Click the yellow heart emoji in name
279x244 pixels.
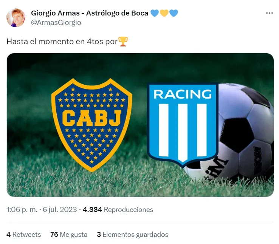point(164,13)
